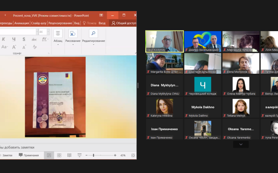Select the book photo on the slide
278x173 pixels.
pos(55,97)
